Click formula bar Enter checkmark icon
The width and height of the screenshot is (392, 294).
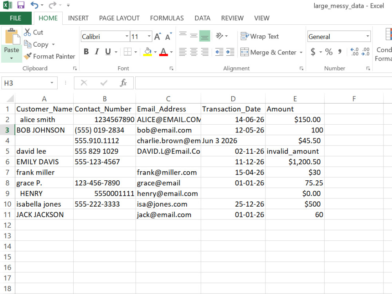pyautogui.click(x=104, y=83)
